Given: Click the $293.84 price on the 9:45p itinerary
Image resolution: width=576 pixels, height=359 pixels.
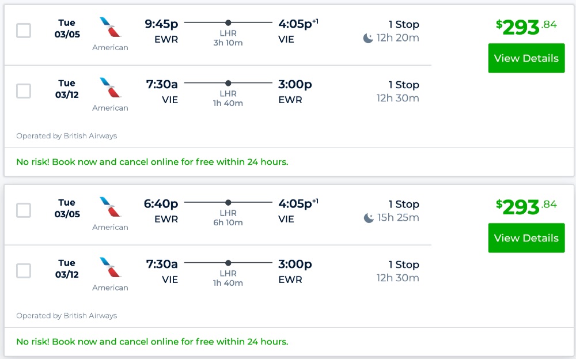Looking at the screenshot, I should pos(526,27).
